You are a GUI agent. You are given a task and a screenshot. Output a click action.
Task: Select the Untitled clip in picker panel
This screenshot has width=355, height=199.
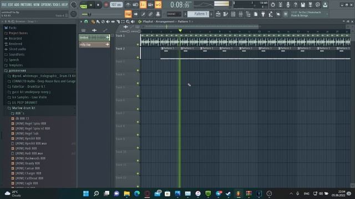[x=94, y=38]
